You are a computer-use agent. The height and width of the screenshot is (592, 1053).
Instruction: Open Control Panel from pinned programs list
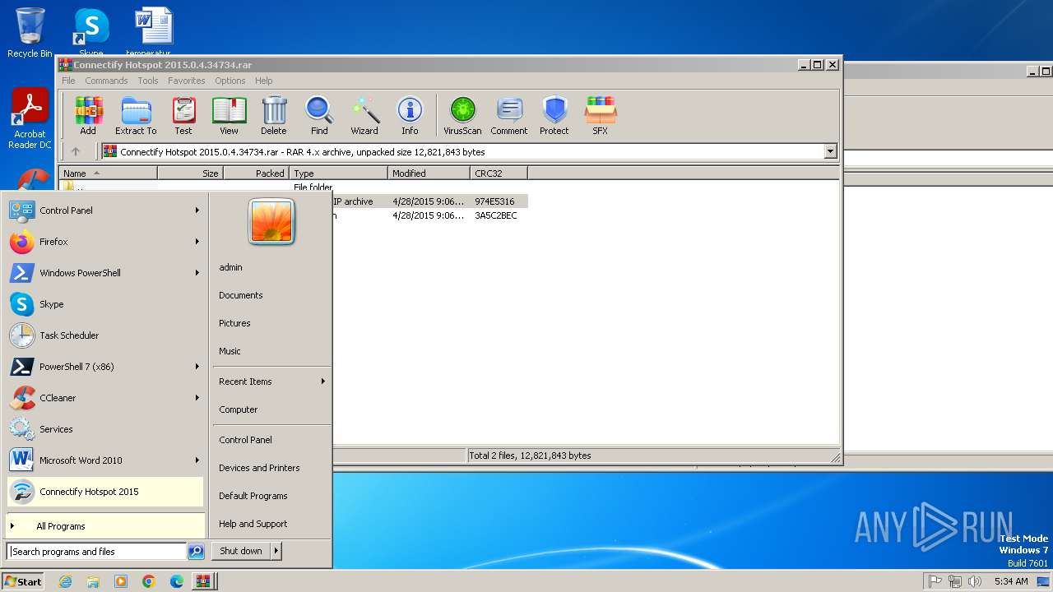click(104, 210)
